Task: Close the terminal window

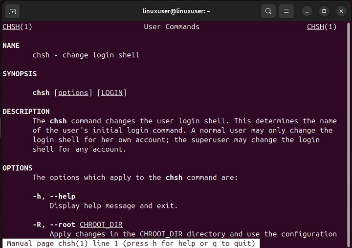Action: click(340, 11)
